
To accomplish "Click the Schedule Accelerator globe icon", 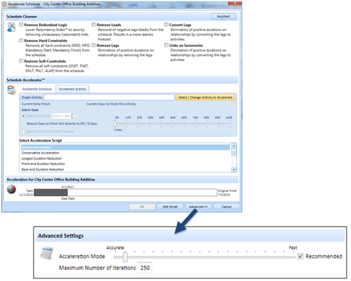I will pyautogui.click(x=11, y=91).
